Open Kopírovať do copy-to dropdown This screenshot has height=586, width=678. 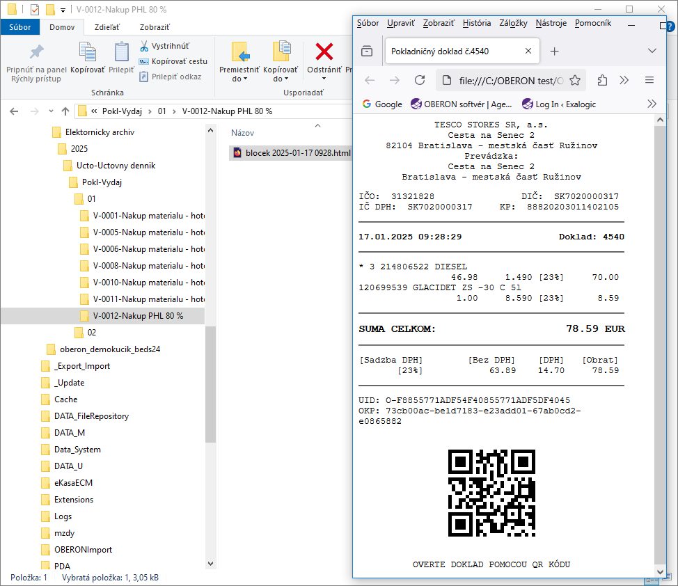[x=281, y=79]
